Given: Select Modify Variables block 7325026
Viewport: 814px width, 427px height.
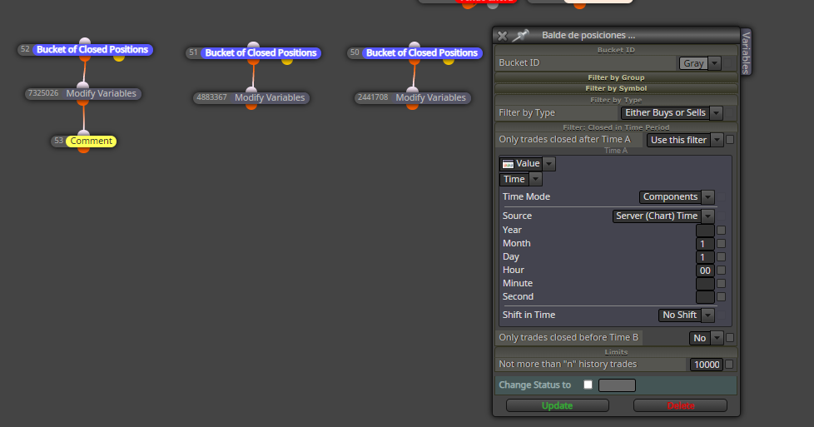Looking at the screenshot, I should pyautogui.click(x=83, y=93).
